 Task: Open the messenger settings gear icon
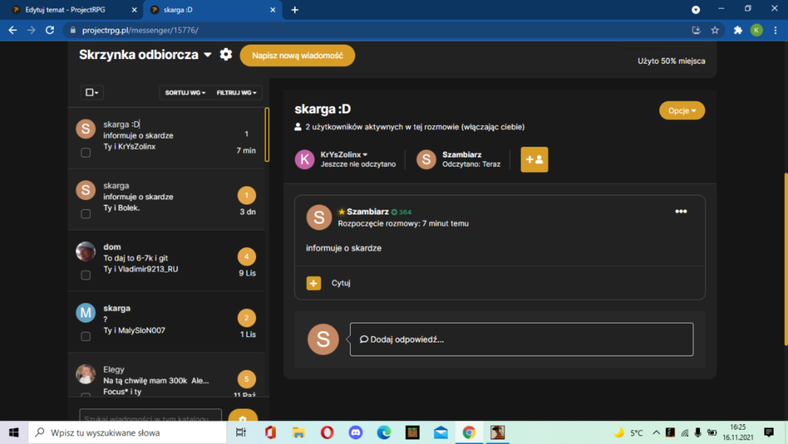tap(225, 54)
